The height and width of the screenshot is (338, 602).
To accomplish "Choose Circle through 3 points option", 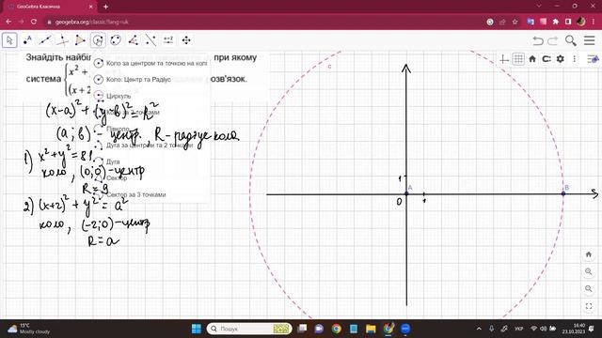I will (x=150, y=113).
